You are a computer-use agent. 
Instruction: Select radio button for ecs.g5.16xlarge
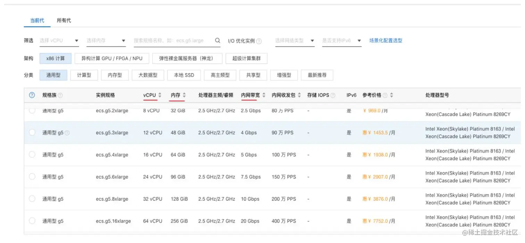[32, 221]
